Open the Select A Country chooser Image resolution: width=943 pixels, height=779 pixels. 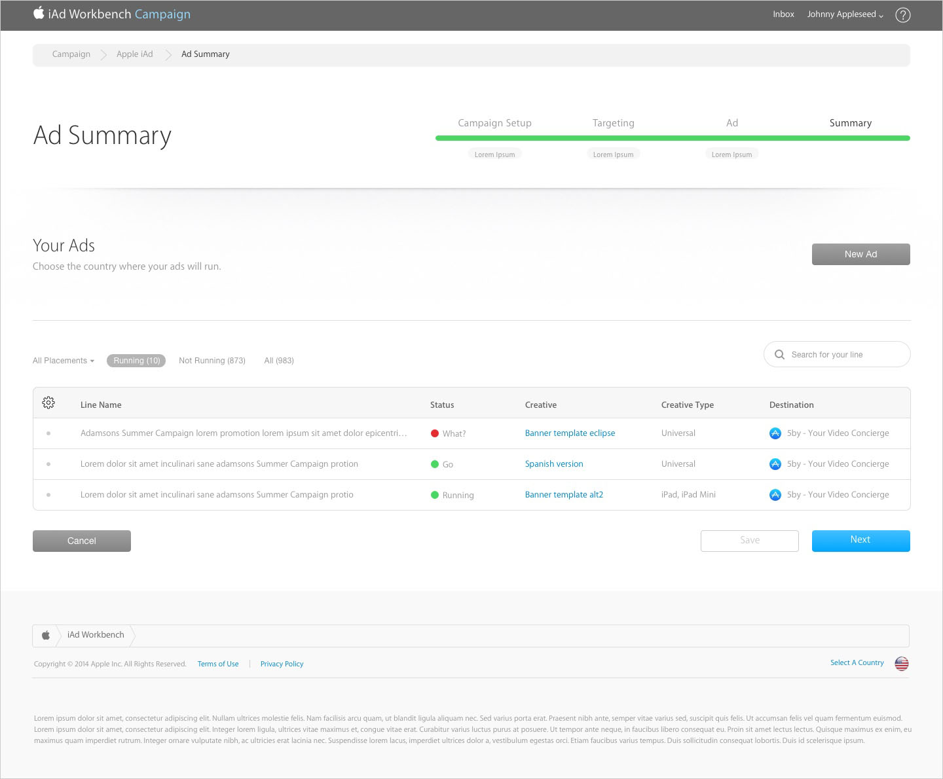[857, 662]
